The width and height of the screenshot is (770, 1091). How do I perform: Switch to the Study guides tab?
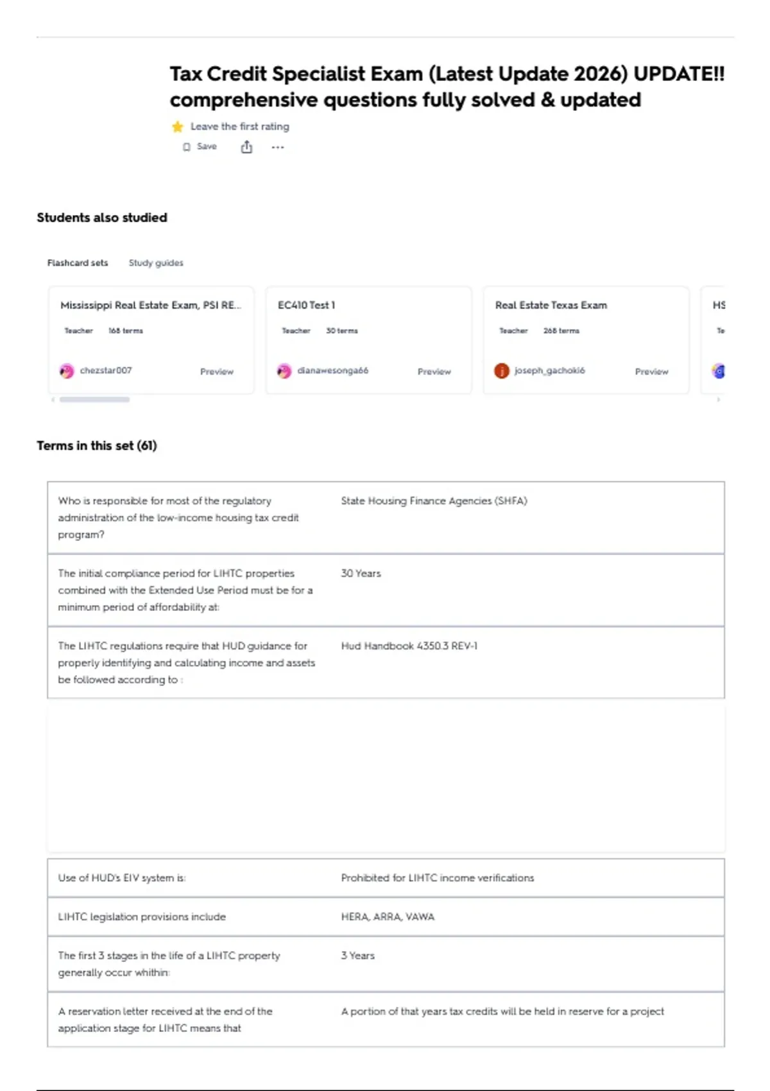point(156,262)
